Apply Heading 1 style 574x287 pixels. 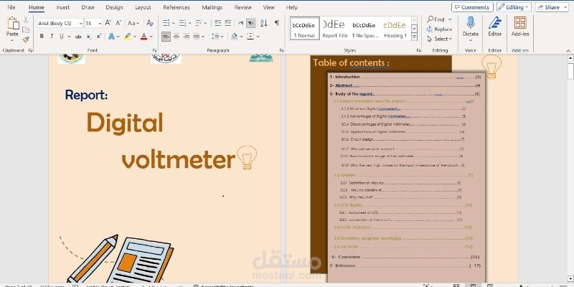[x=395, y=29]
